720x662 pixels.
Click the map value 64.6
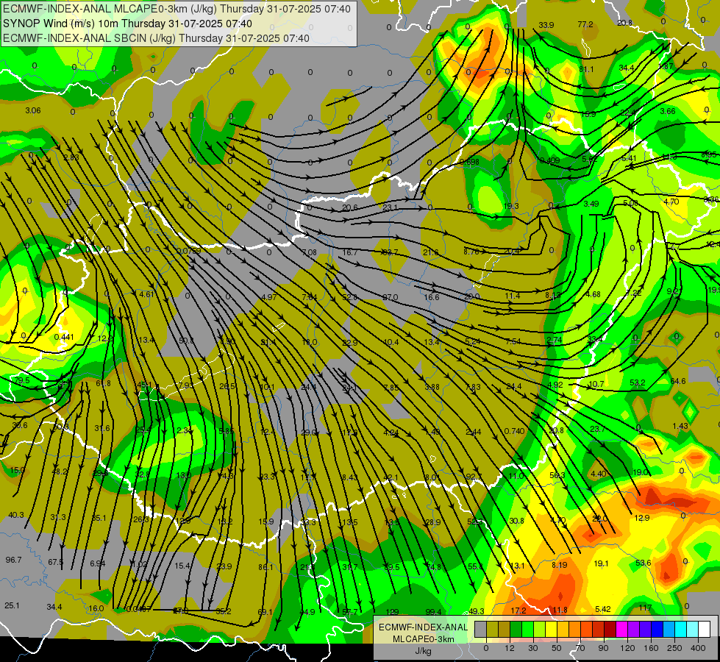(678, 381)
